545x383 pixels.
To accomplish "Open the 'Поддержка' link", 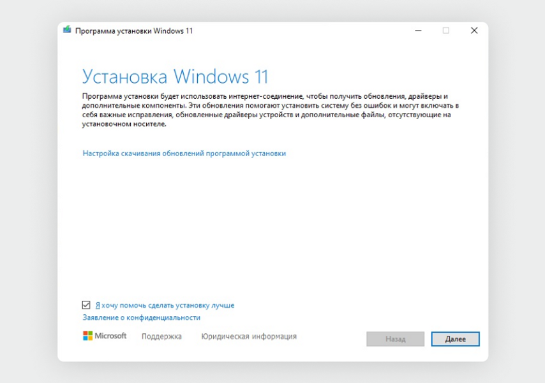I will point(161,336).
